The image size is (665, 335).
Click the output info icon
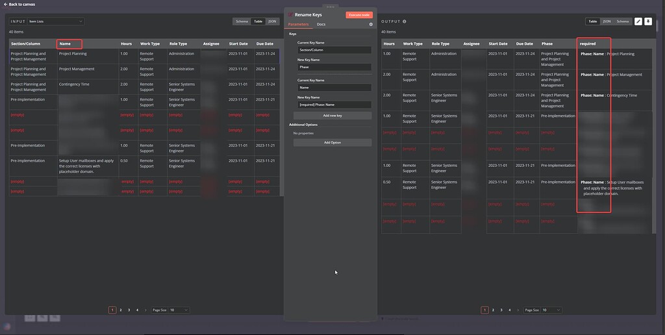click(x=405, y=21)
